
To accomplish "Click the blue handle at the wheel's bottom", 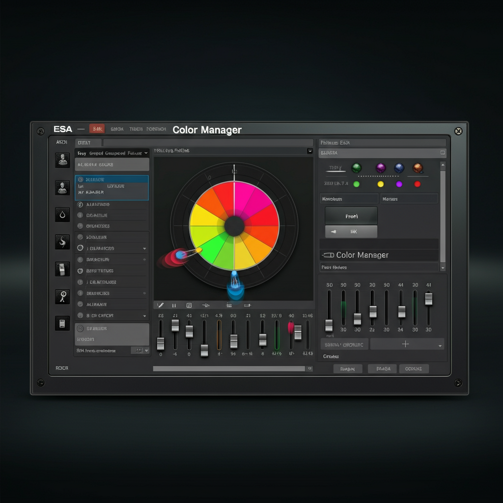I will [x=235, y=284].
